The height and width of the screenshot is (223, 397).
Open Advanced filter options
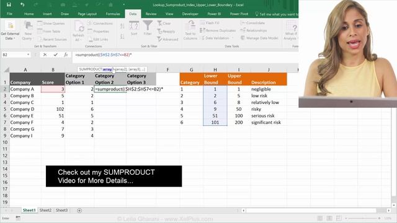click(167, 40)
